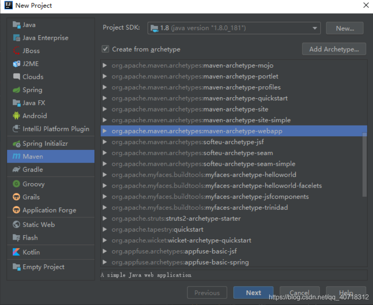Expand maven-archetype-webapp node
Screen dimensions: 373x305
pos(104,131)
